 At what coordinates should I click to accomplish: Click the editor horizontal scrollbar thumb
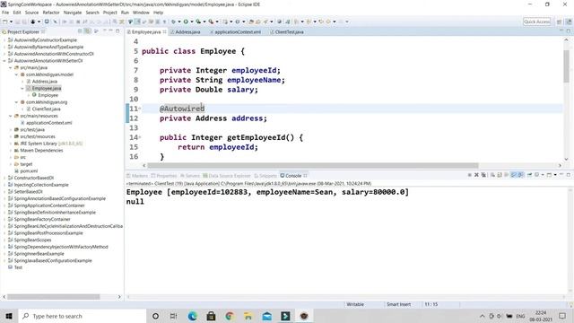[x=313, y=165]
